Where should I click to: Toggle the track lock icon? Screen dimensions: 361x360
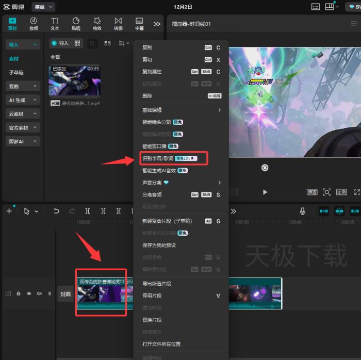point(19,293)
